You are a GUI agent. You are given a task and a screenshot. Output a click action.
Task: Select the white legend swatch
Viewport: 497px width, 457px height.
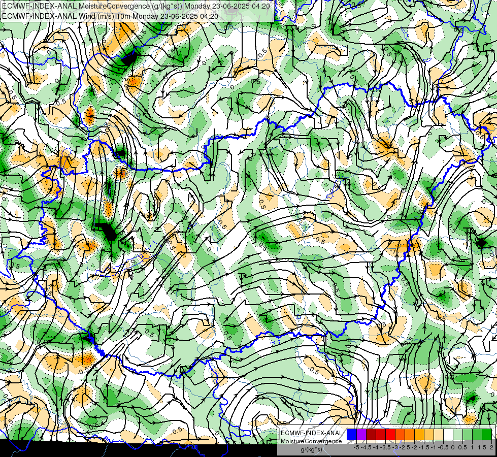[448, 435]
